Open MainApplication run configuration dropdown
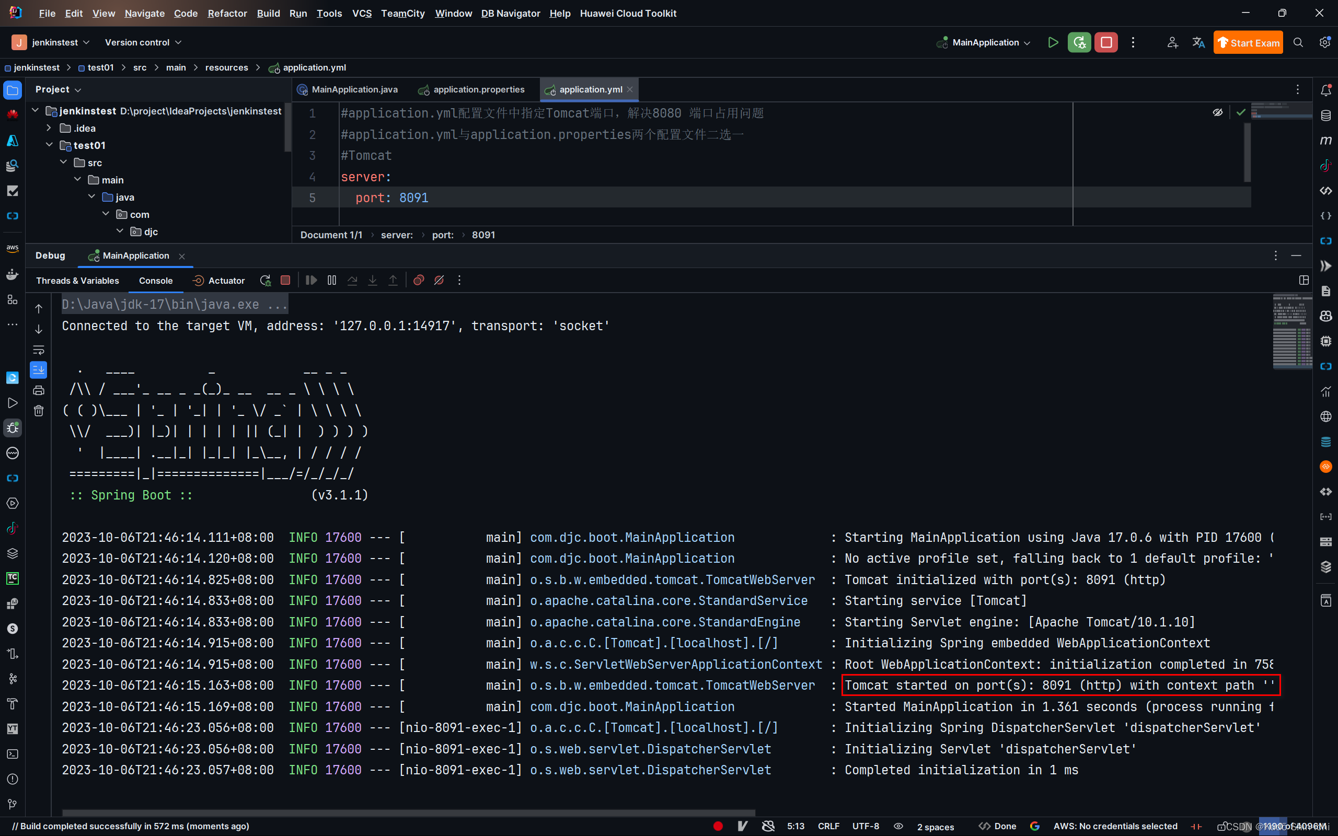Viewport: 1338px width, 836px height. pos(984,42)
